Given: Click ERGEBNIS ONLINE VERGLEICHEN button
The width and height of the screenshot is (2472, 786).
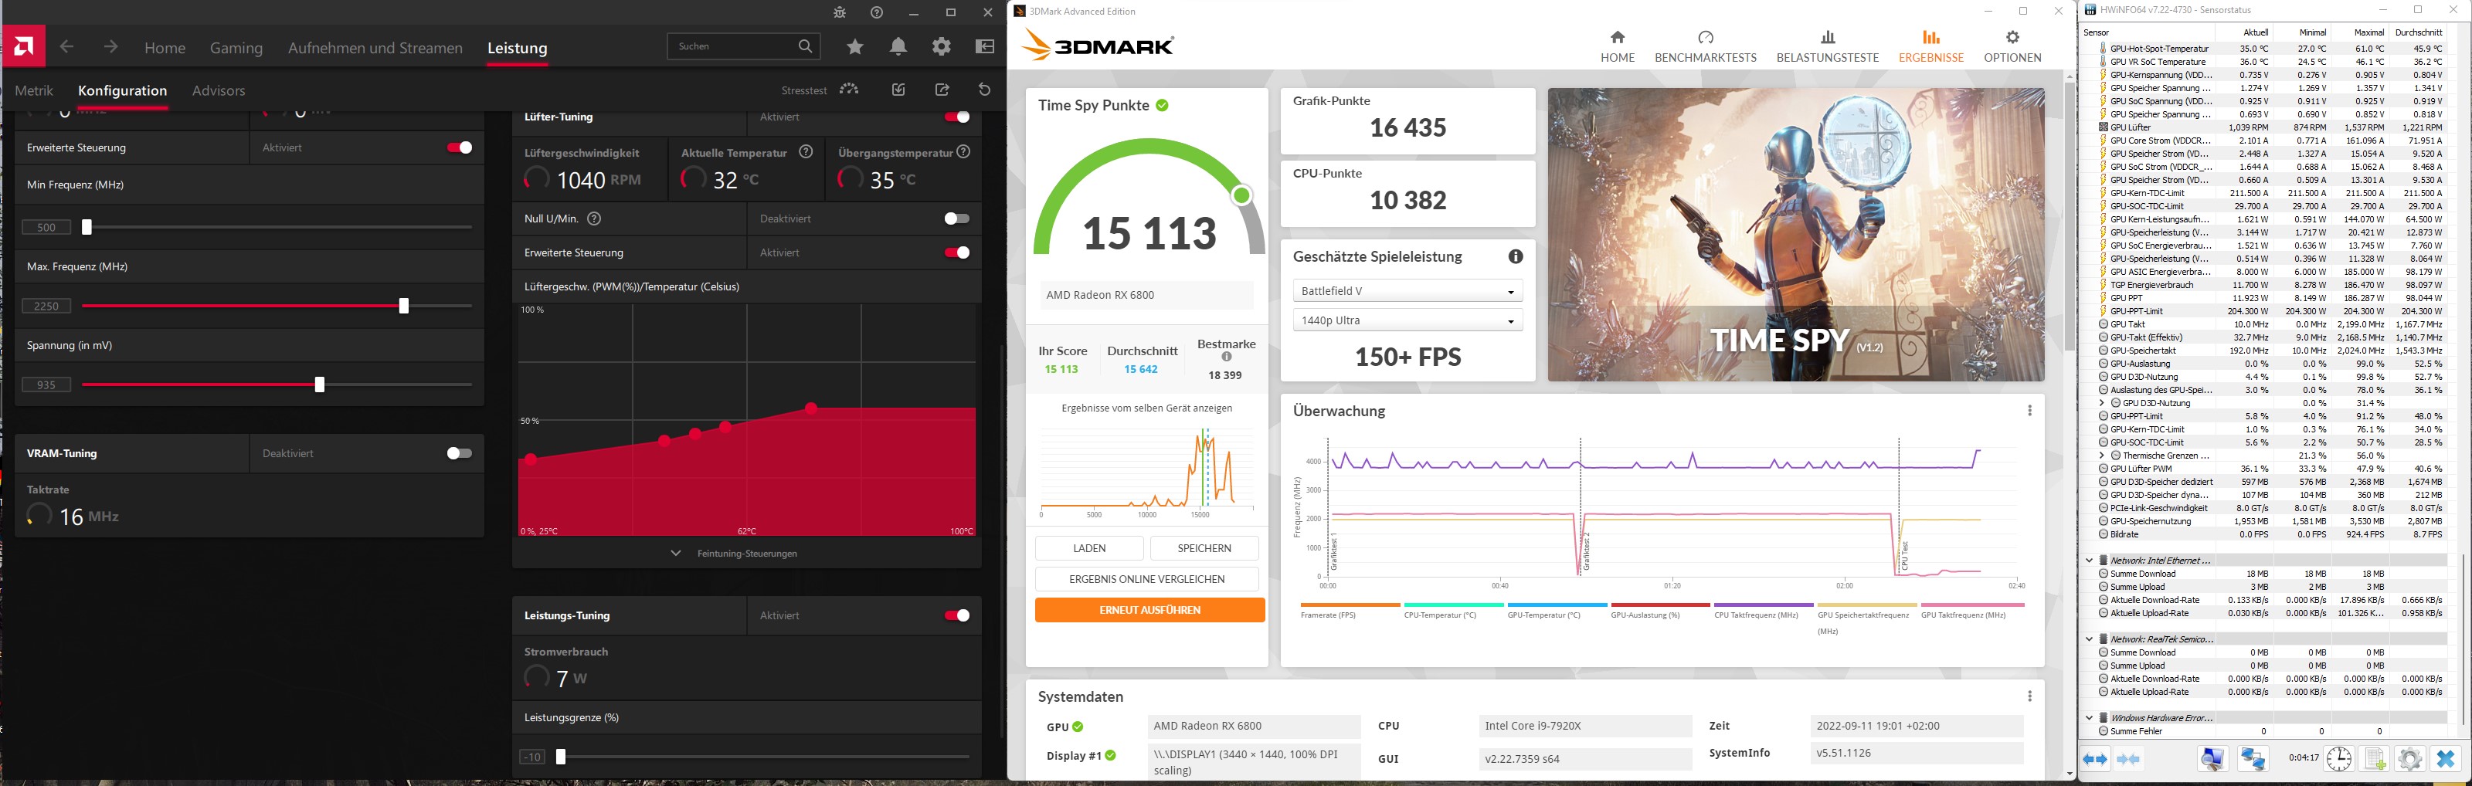Looking at the screenshot, I should [1146, 579].
